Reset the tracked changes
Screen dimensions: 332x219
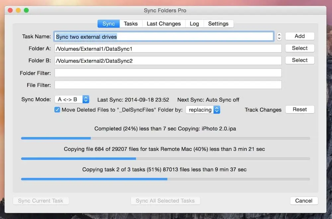tap(299, 109)
